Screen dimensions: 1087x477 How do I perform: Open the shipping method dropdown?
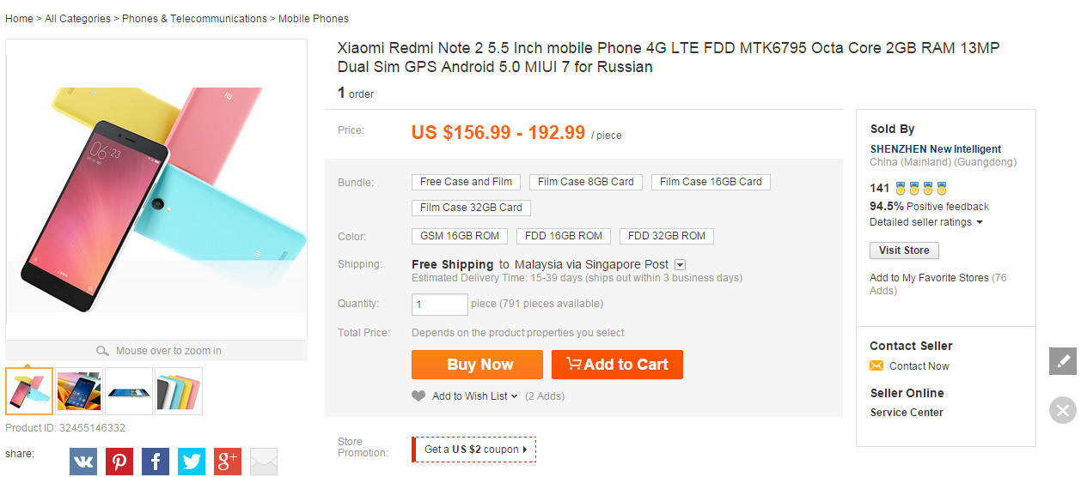click(680, 265)
